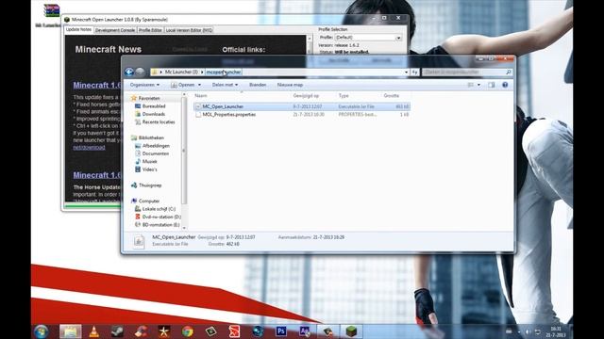Switch to the Profile Editor tab
Screen dimensions: 604x339
point(150,30)
